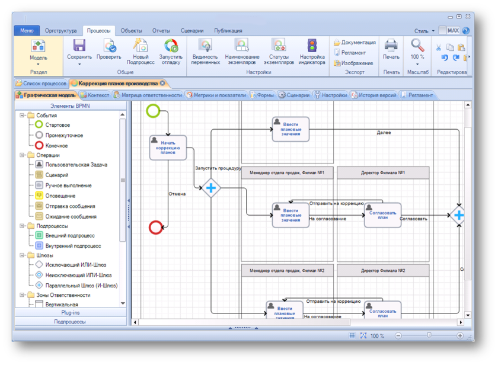498x365 pixels.
Task: Open Настройка индикатора traffic light icon
Action: 311,46
